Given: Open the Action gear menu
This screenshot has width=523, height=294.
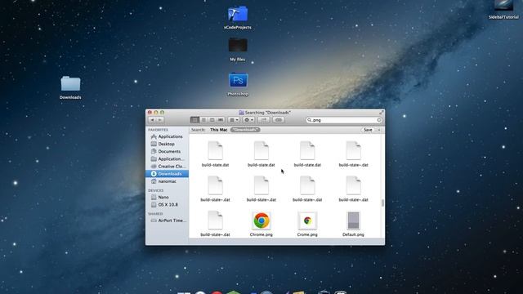Looking at the screenshot, I should (x=248, y=120).
